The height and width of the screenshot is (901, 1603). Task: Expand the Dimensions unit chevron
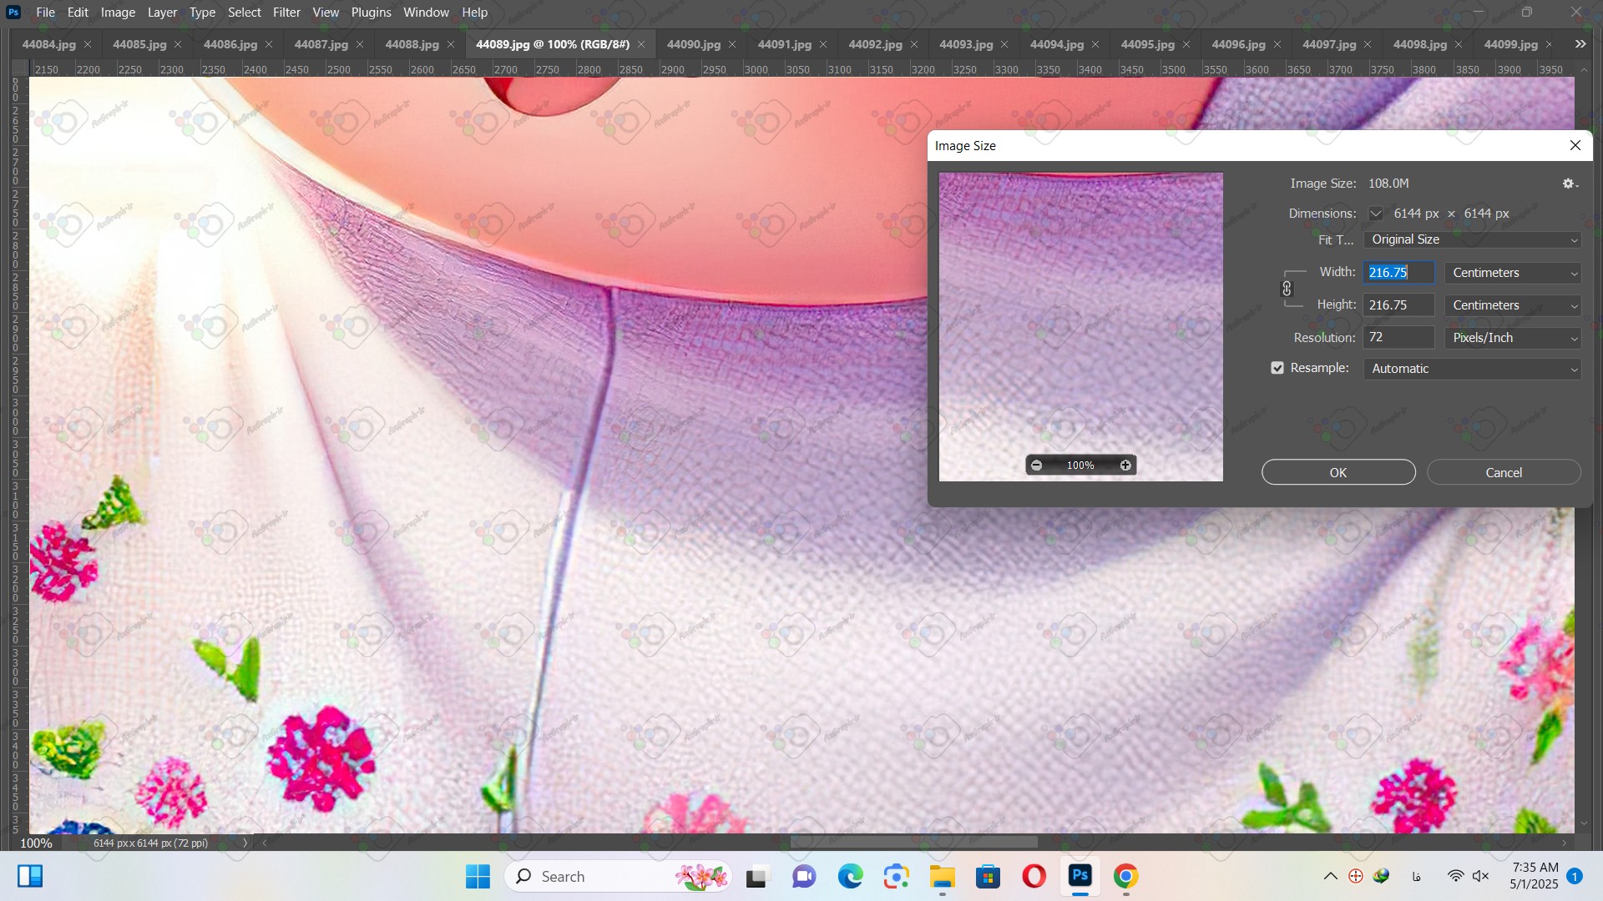click(x=1375, y=214)
